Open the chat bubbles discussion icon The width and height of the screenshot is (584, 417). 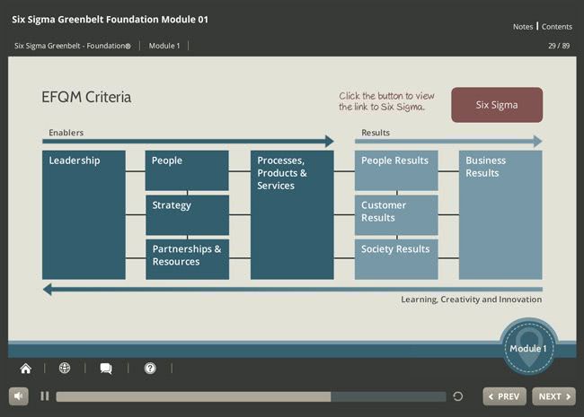point(106,369)
